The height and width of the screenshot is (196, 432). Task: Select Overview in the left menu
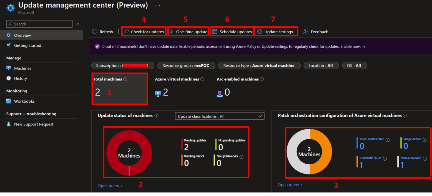click(x=42, y=35)
